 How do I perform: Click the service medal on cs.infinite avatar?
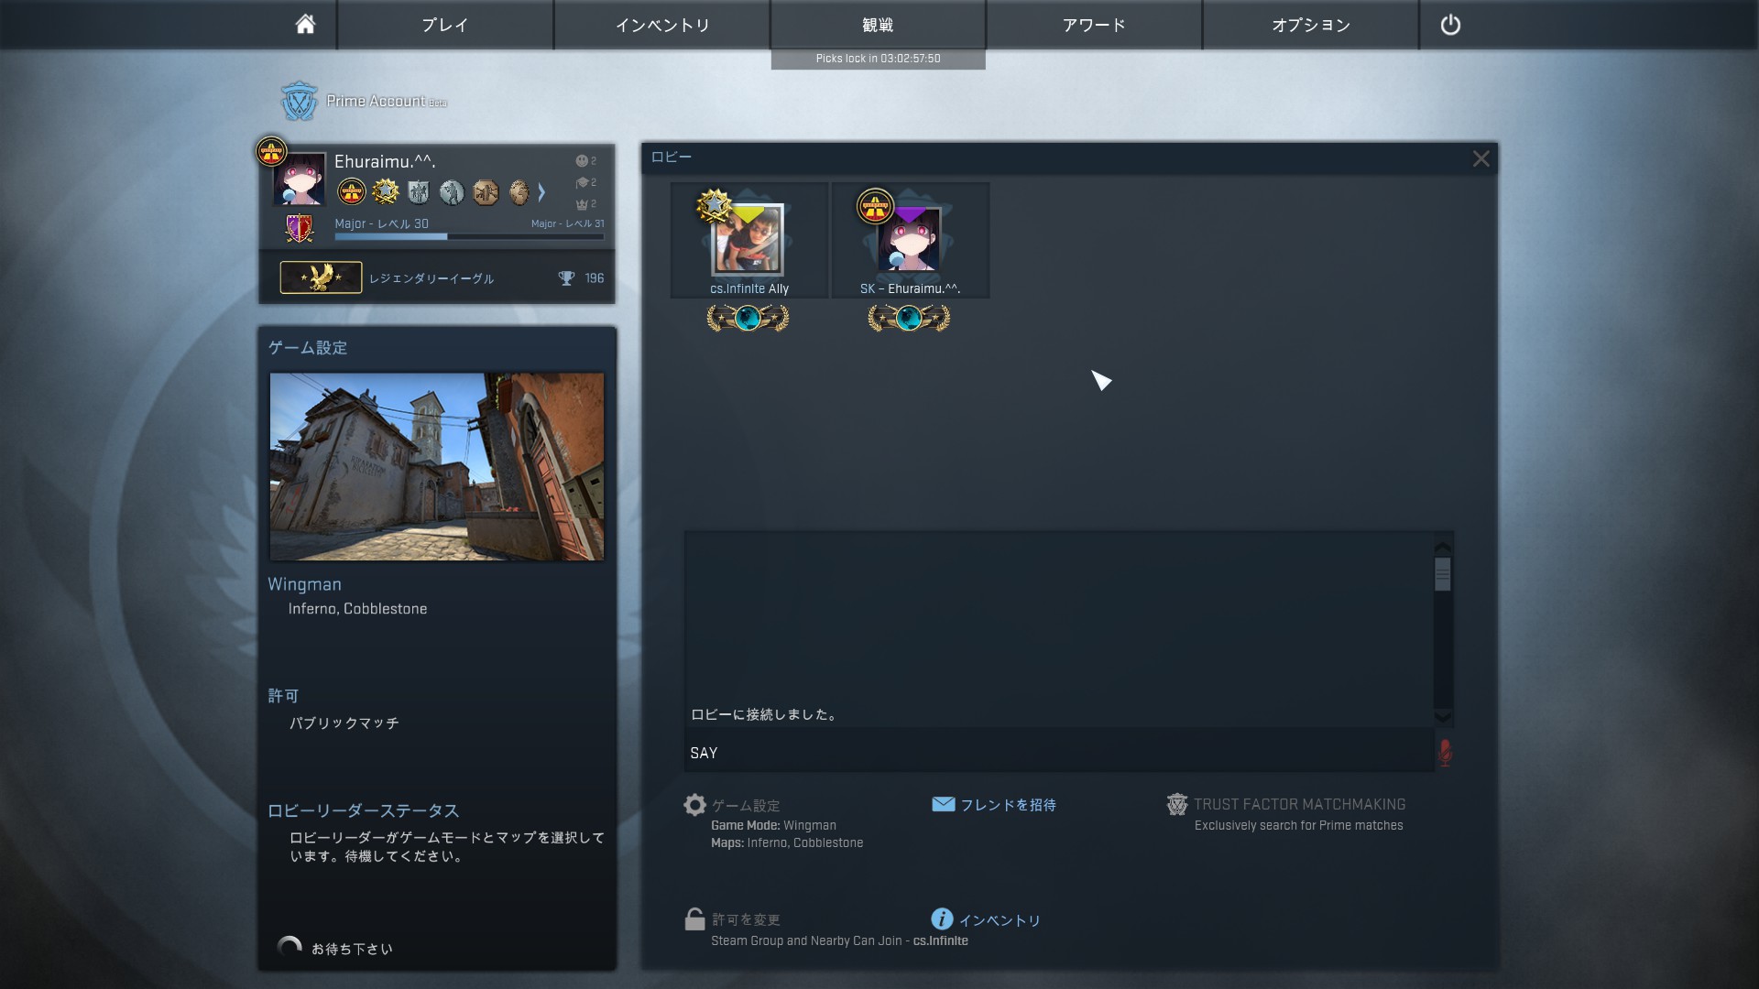(714, 205)
